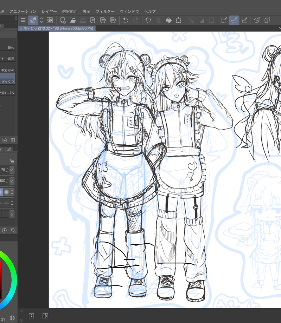Expand brush shape with the right chevron
The width and height of the screenshot is (281, 323).
(x=12, y=214)
